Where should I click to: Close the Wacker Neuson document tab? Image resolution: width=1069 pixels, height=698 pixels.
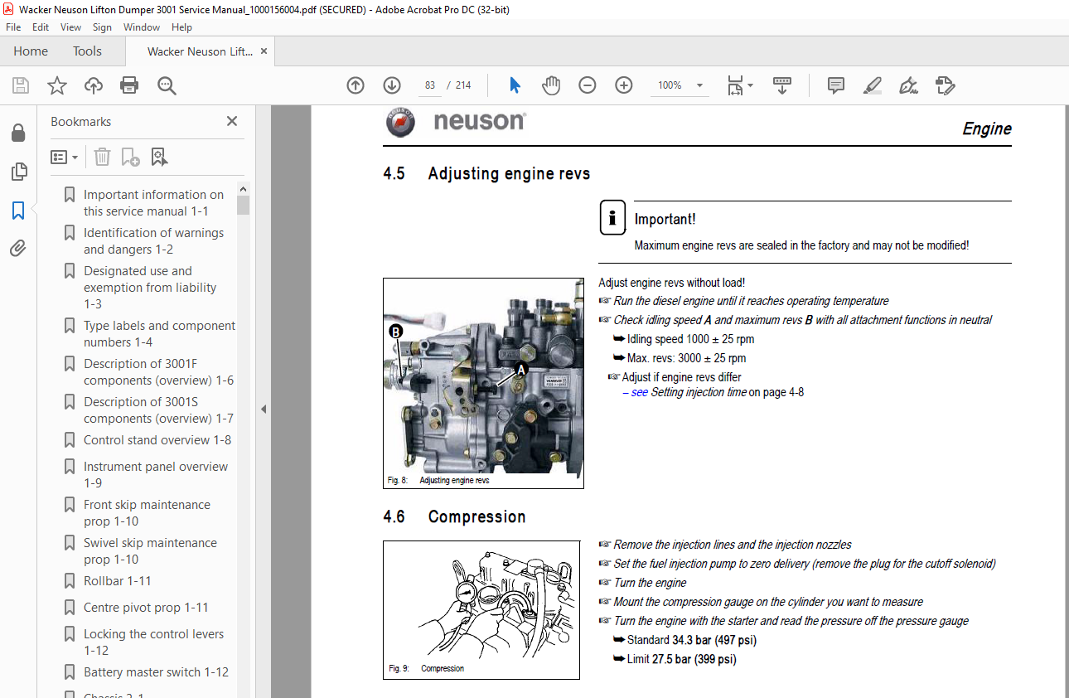coord(264,51)
